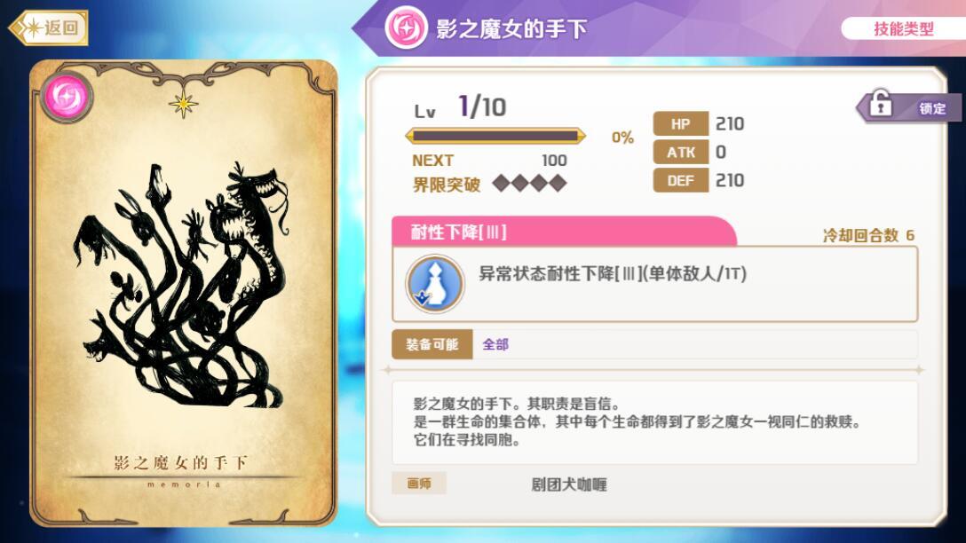Click the 界限突破 limit break diamonds
Viewport: 966px width, 543px height.
529,183
